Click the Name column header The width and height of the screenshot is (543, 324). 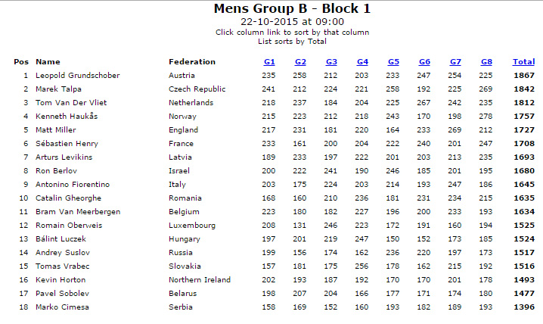coord(48,62)
